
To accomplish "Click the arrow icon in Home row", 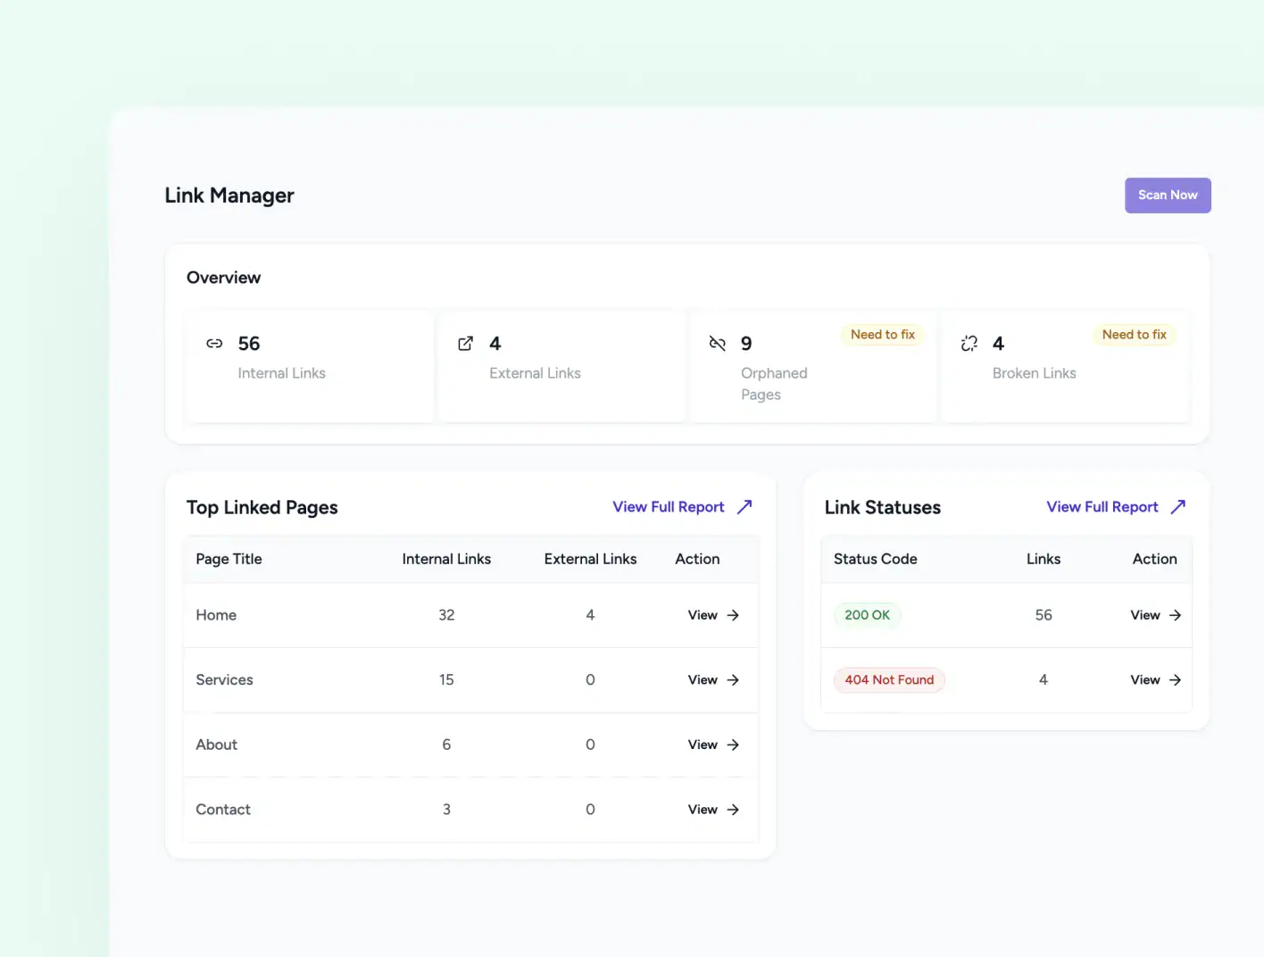I will point(733,615).
